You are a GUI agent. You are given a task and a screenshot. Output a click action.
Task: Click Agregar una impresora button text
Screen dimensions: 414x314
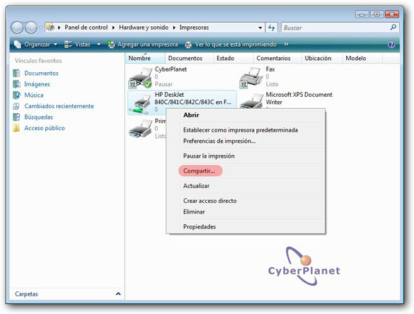point(148,45)
